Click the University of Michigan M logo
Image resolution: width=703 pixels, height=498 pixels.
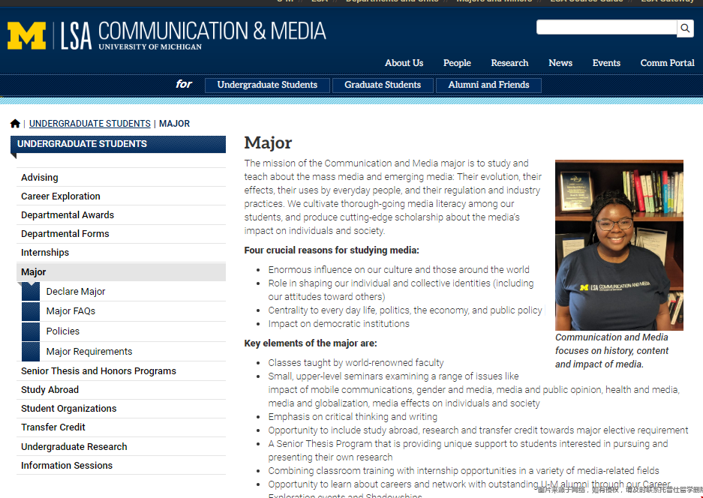(x=26, y=35)
